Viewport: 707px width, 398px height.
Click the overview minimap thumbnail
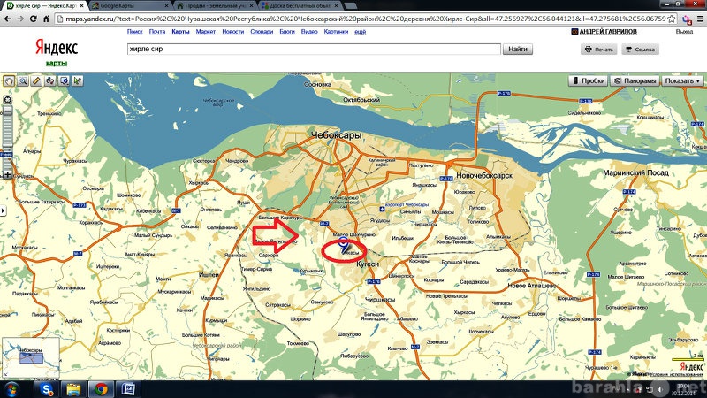coord(31,357)
